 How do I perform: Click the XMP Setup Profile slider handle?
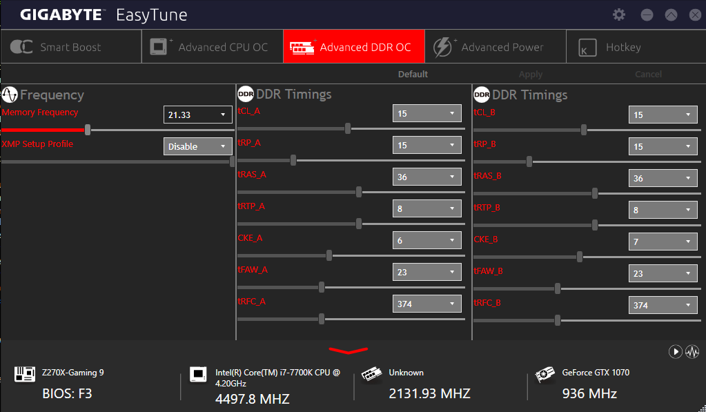233,161
